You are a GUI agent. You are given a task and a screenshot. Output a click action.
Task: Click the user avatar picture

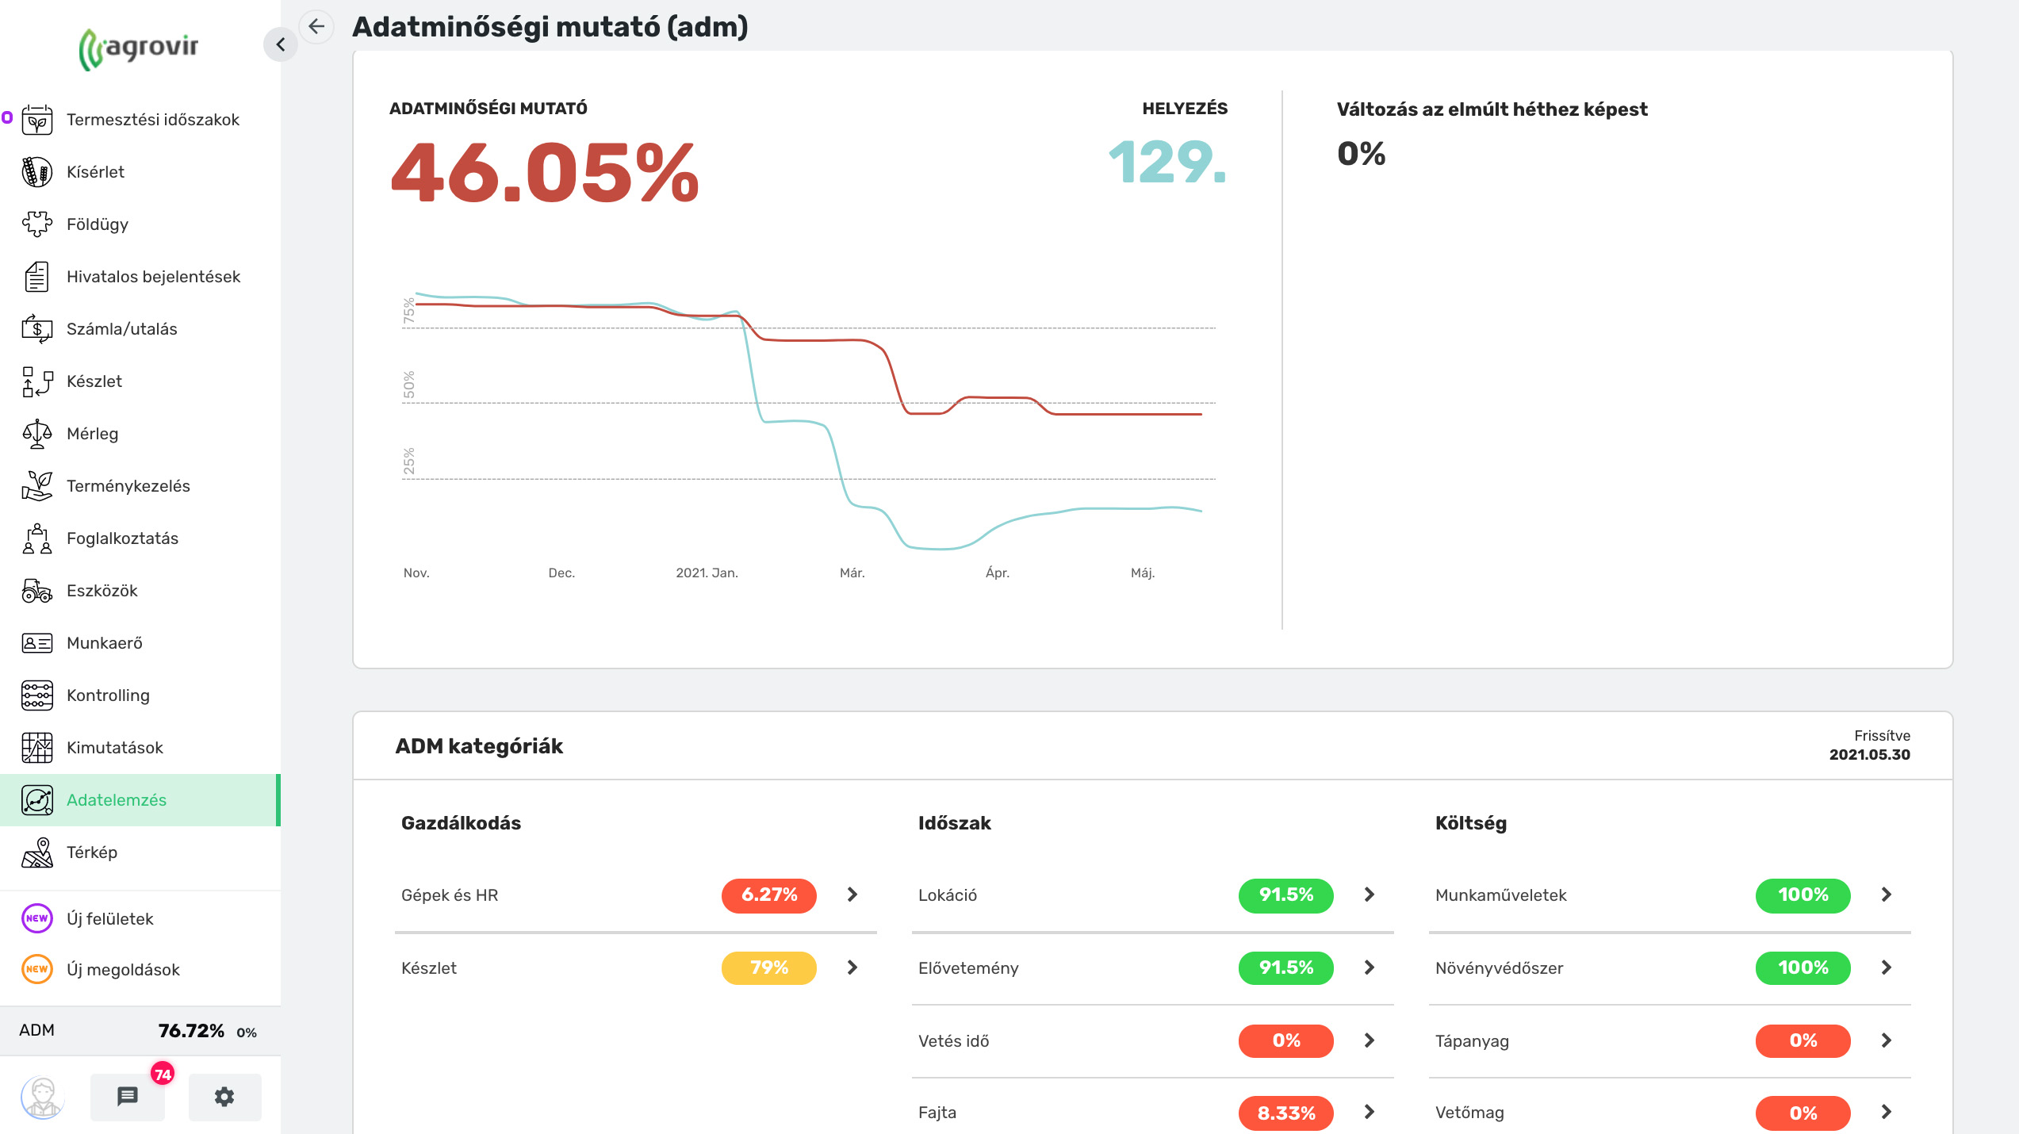(42, 1097)
